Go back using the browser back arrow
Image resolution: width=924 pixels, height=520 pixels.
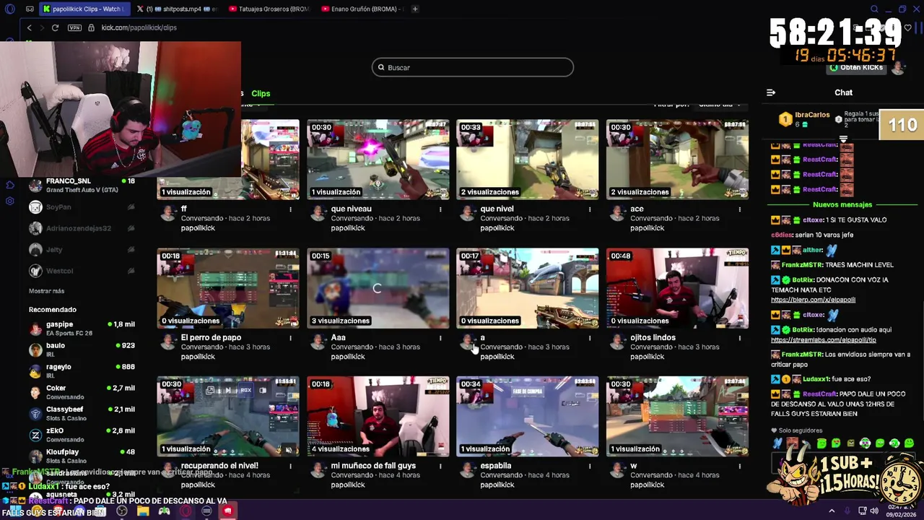(x=29, y=27)
